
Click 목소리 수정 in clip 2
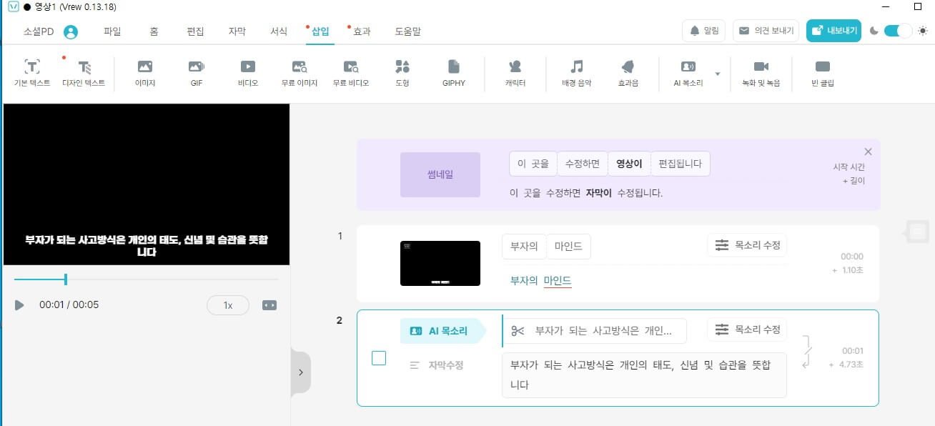click(x=747, y=330)
